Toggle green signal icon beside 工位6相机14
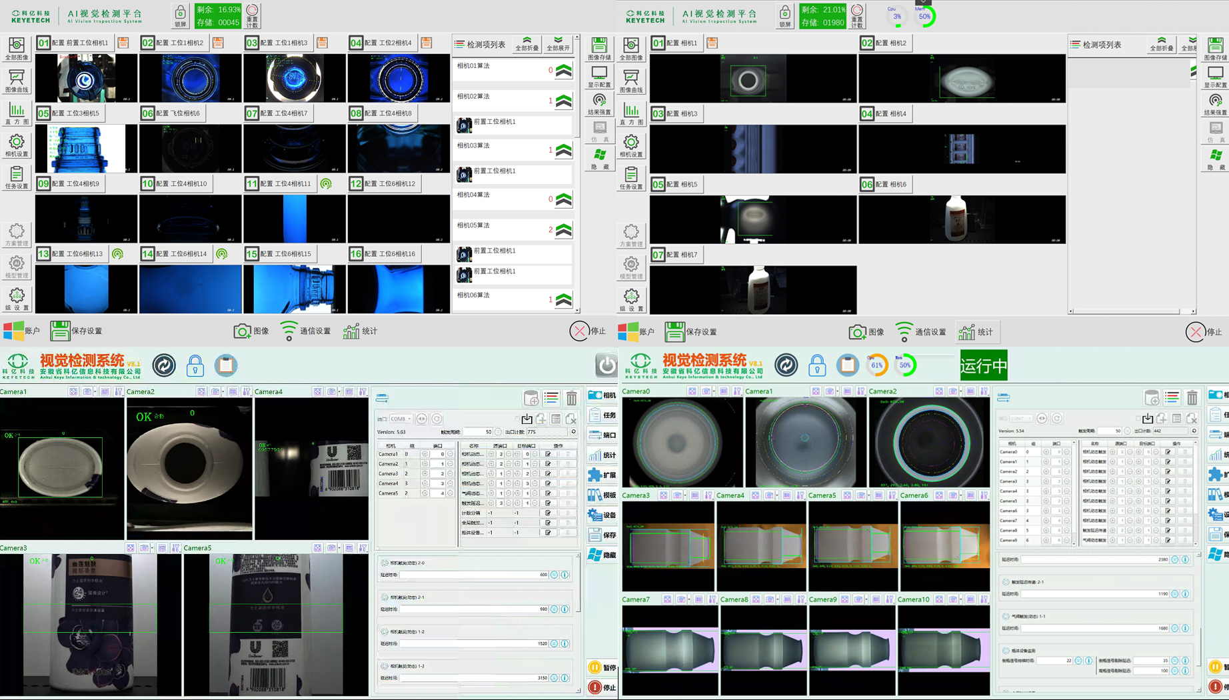This screenshot has height=700, width=1229. pos(222,254)
